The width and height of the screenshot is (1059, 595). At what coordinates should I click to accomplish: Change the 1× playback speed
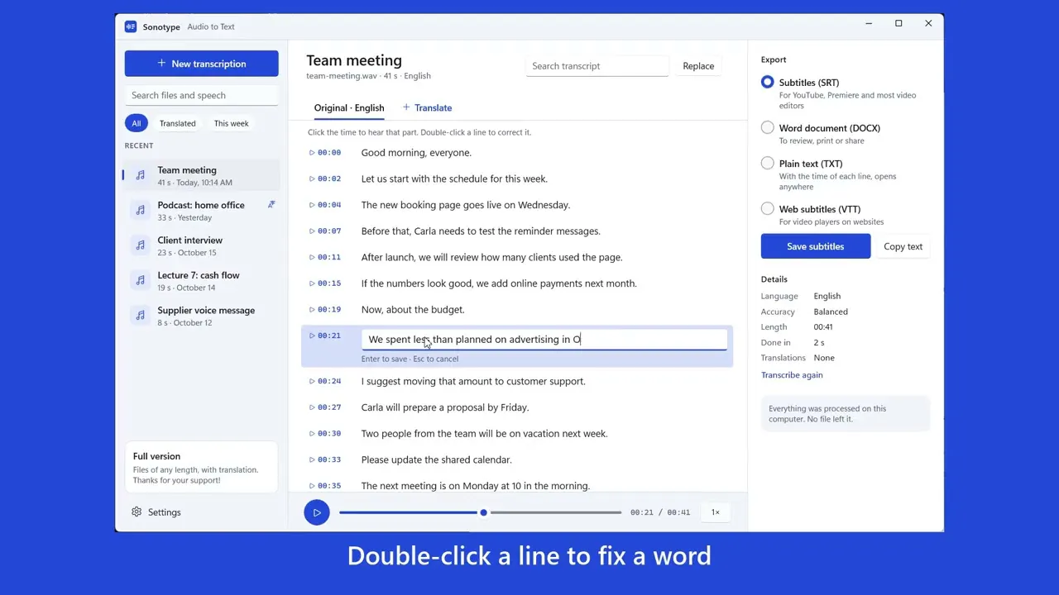[716, 512]
